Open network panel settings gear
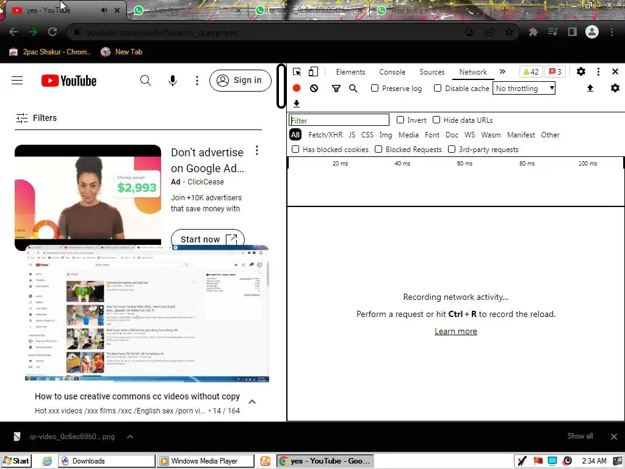 615,88
